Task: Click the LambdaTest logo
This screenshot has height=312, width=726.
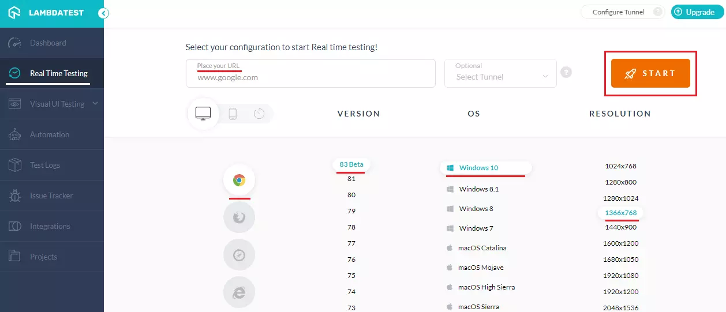Action: click(46, 13)
